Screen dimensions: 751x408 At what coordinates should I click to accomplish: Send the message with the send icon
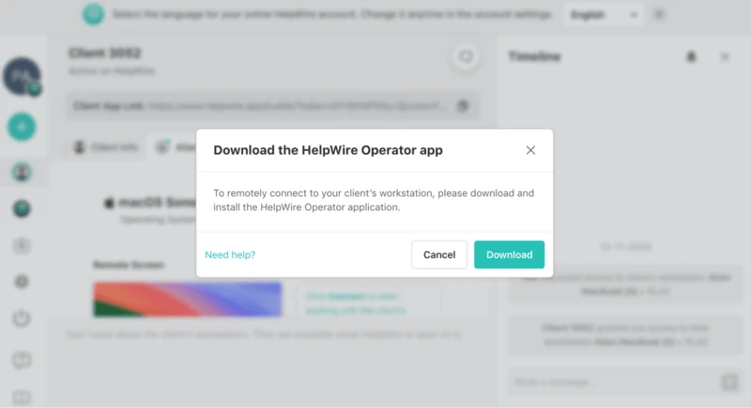click(x=729, y=382)
